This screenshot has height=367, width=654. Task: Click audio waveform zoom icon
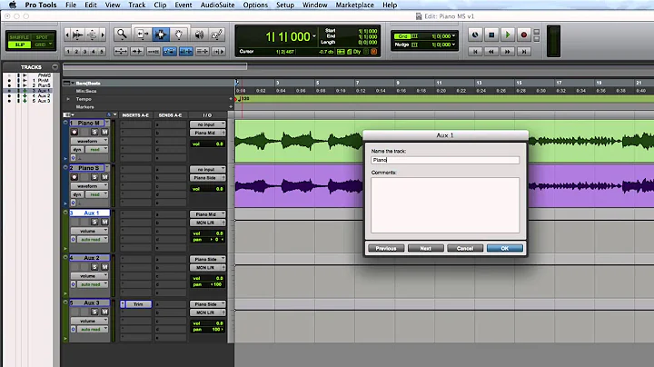coord(77,35)
